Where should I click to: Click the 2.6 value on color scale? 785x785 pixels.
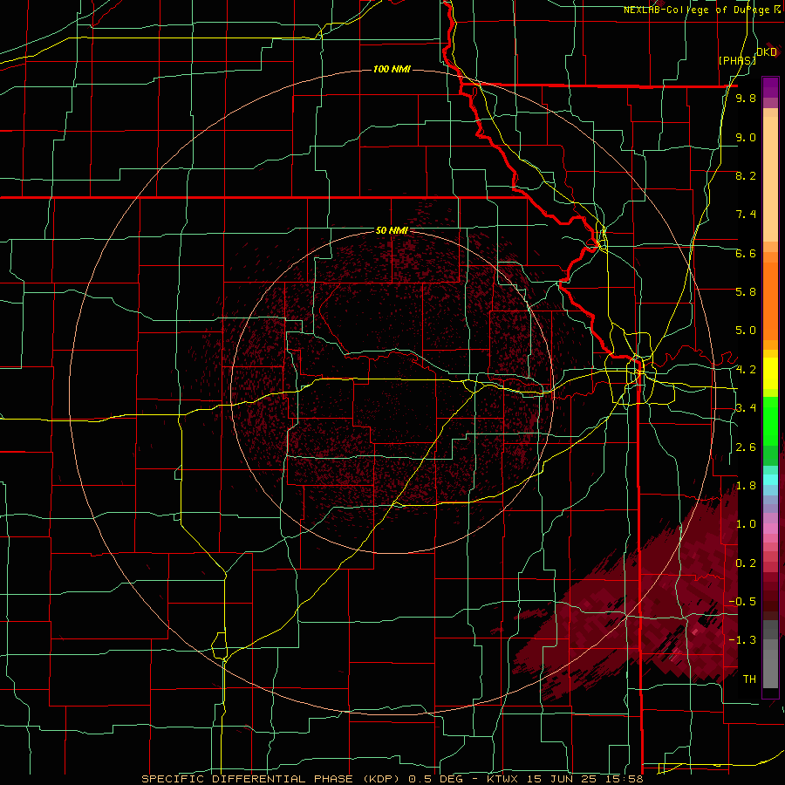[x=746, y=447]
